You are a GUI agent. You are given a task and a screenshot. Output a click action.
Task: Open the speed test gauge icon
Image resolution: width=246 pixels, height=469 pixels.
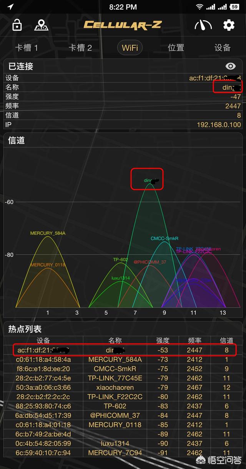pyautogui.click(x=203, y=25)
